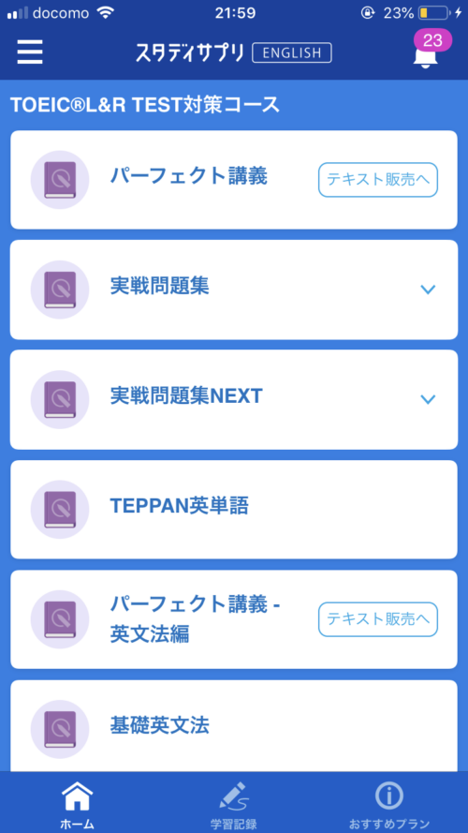The image size is (468, 833).
Task: Tap the book icon beside 実戦問題集NEXT
Action: 60,399
